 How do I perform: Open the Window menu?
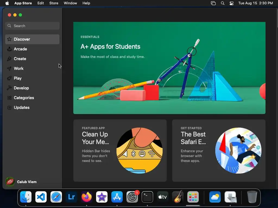tap(70, 3)
